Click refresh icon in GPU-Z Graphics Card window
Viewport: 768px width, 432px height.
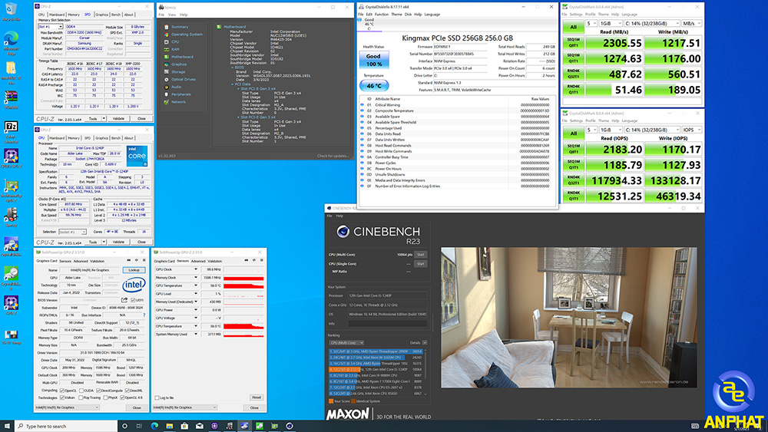point(137,260)
